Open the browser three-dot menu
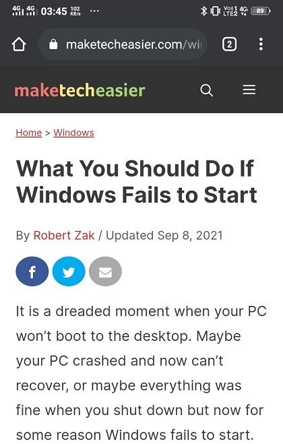 (261, 44)
